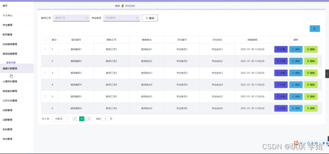Collapse chevron beside 留言回复管理
Viewport: 329px width, 154px height.
[x=29, y=53]
